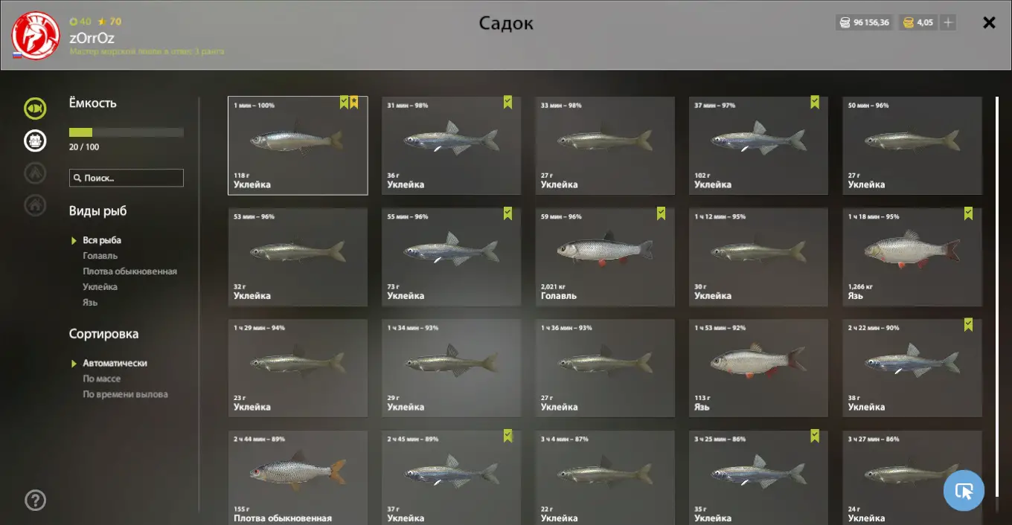Toggle check mark on 1,266 кг Язь
The width and height of the screenshot is (1012, 525).
[x=968, y=213]
